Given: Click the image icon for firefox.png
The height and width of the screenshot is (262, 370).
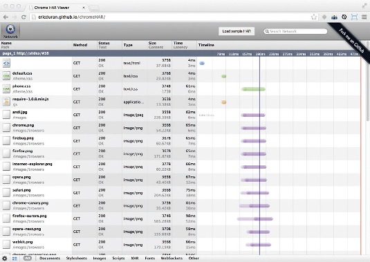Looking at the screenshot, I should pos(6,153).
